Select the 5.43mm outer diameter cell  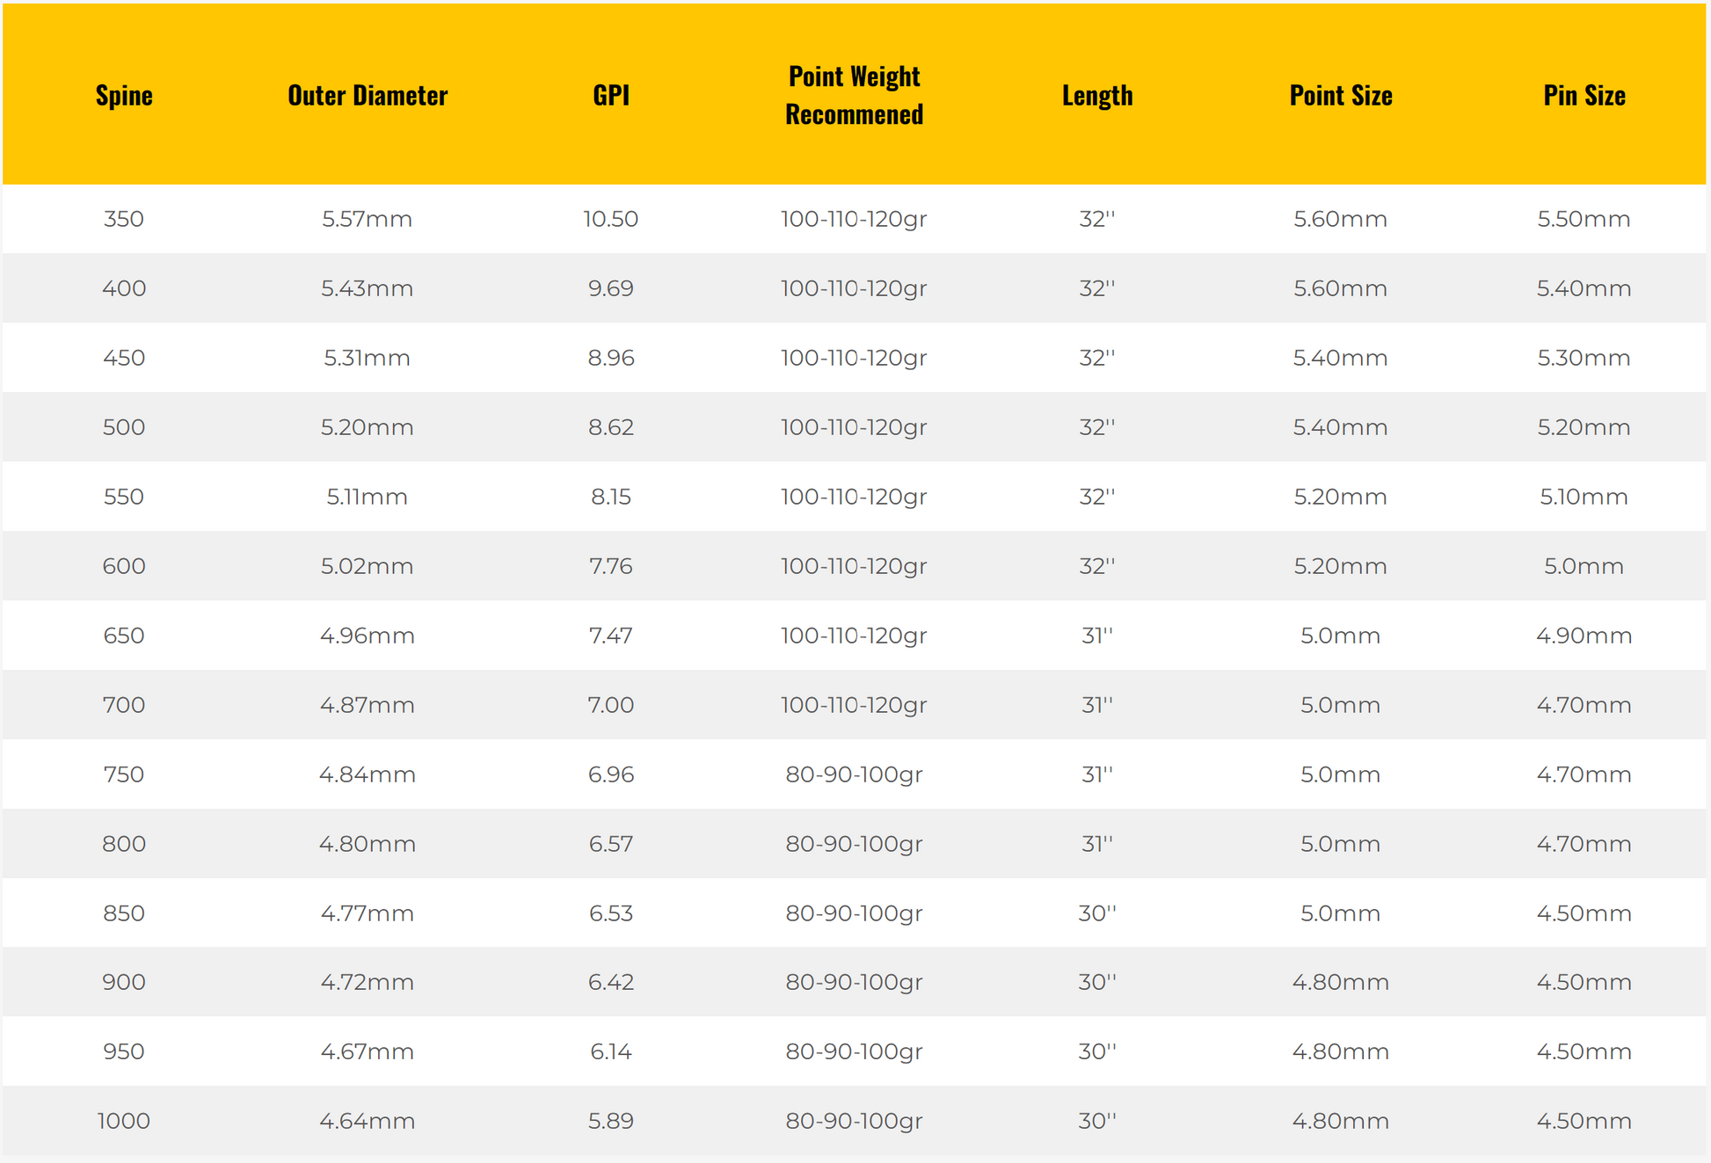tap(368, 288)
